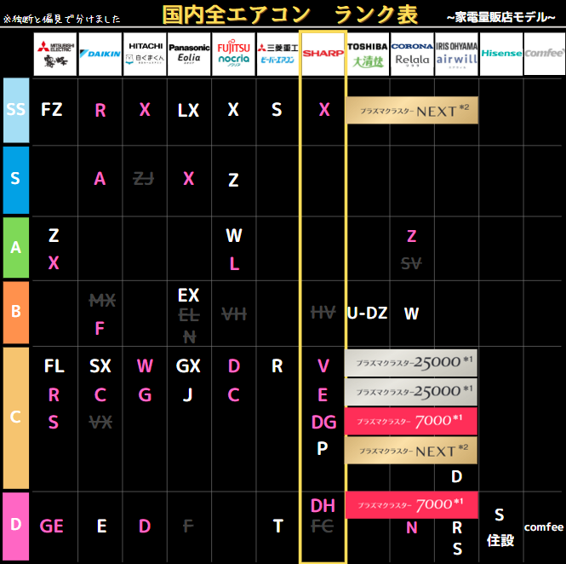Click pink Z under Corona in A row
This screenshot has width=566, height=564.
point(411,236)
